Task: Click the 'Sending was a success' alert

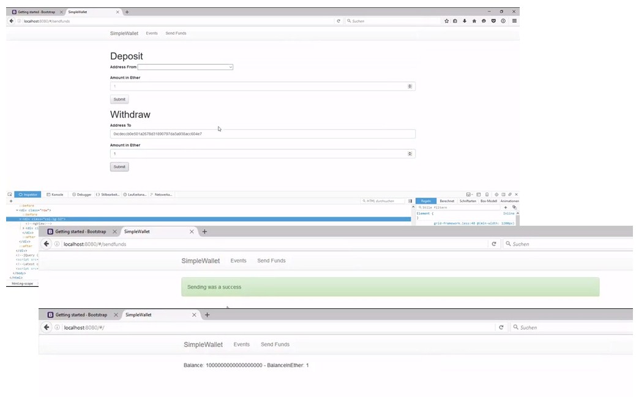Action: (x=390, y=287)
